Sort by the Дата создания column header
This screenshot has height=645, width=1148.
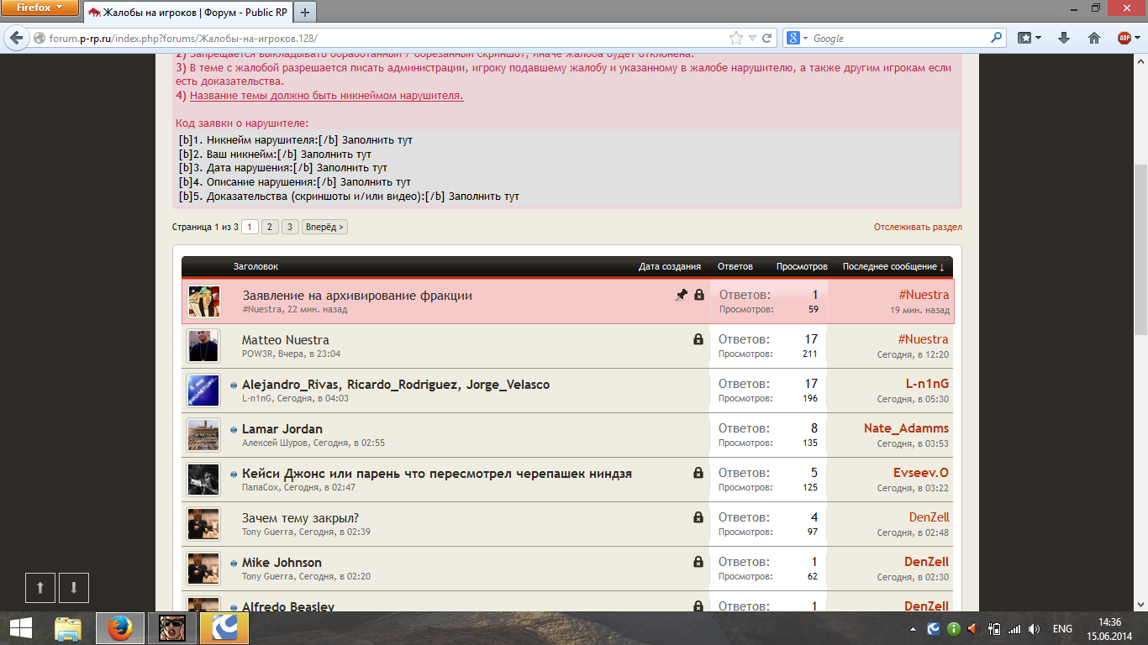[670, 266]
